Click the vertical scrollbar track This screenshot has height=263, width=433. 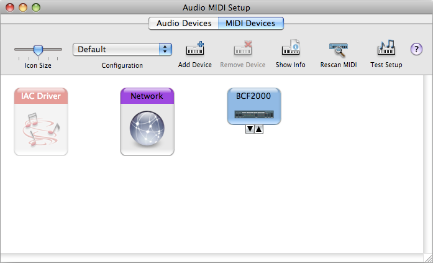point(428,164)
